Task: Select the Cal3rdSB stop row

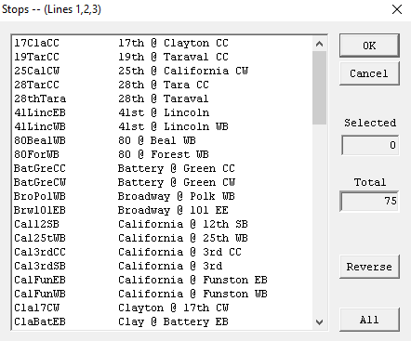Action: (x=162, y=266)
